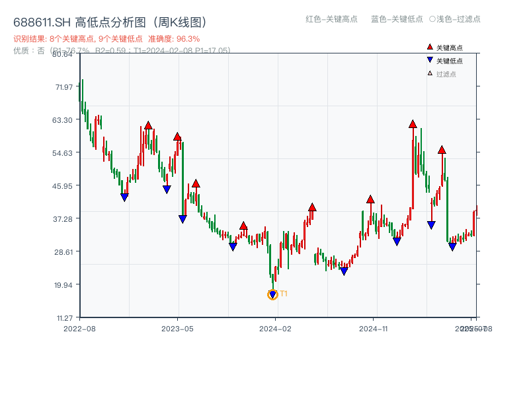
Task: Click the 2024-02 x-axis date label
Action: coord(274,328)
